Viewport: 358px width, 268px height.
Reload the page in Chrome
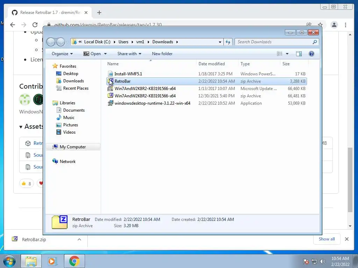click(x=35, y=25)
